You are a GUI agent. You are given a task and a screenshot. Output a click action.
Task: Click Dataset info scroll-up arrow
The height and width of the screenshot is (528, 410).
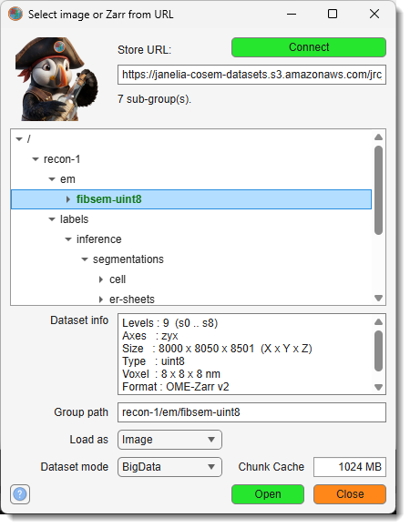click(x=379, y=322)
